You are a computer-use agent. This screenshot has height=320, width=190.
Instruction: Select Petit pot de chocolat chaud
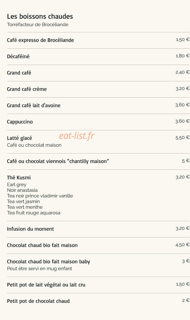coord(38,301)
